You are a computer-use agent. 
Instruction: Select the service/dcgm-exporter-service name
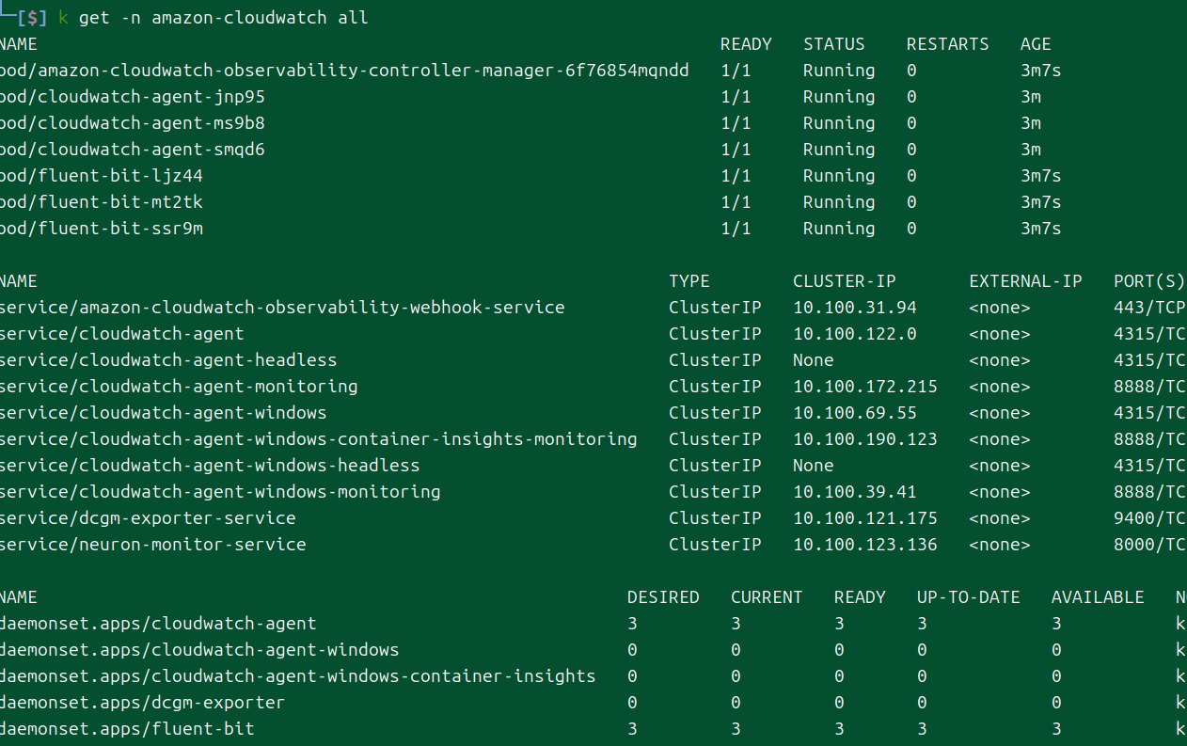click(148, 518)
